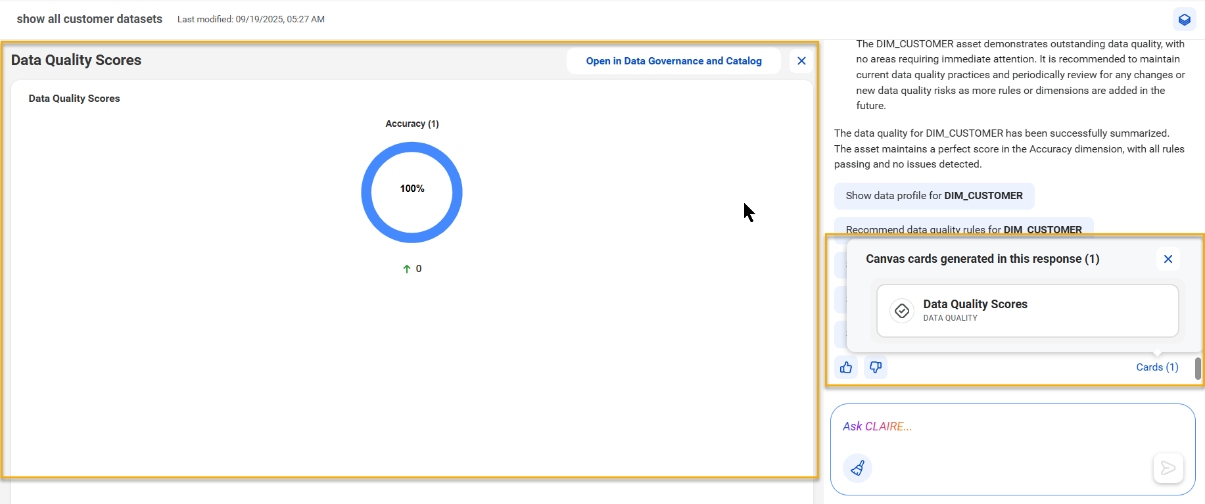Give thumbs down feedback on response
The image size is (1205, 504).
pyautogui.click(x=876, y=367)
